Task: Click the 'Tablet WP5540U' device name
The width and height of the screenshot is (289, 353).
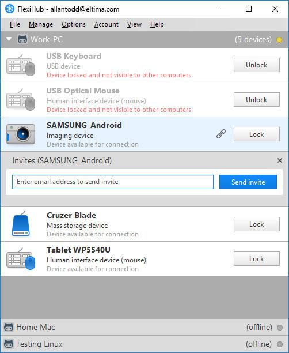Action: (x=78, y=250)
